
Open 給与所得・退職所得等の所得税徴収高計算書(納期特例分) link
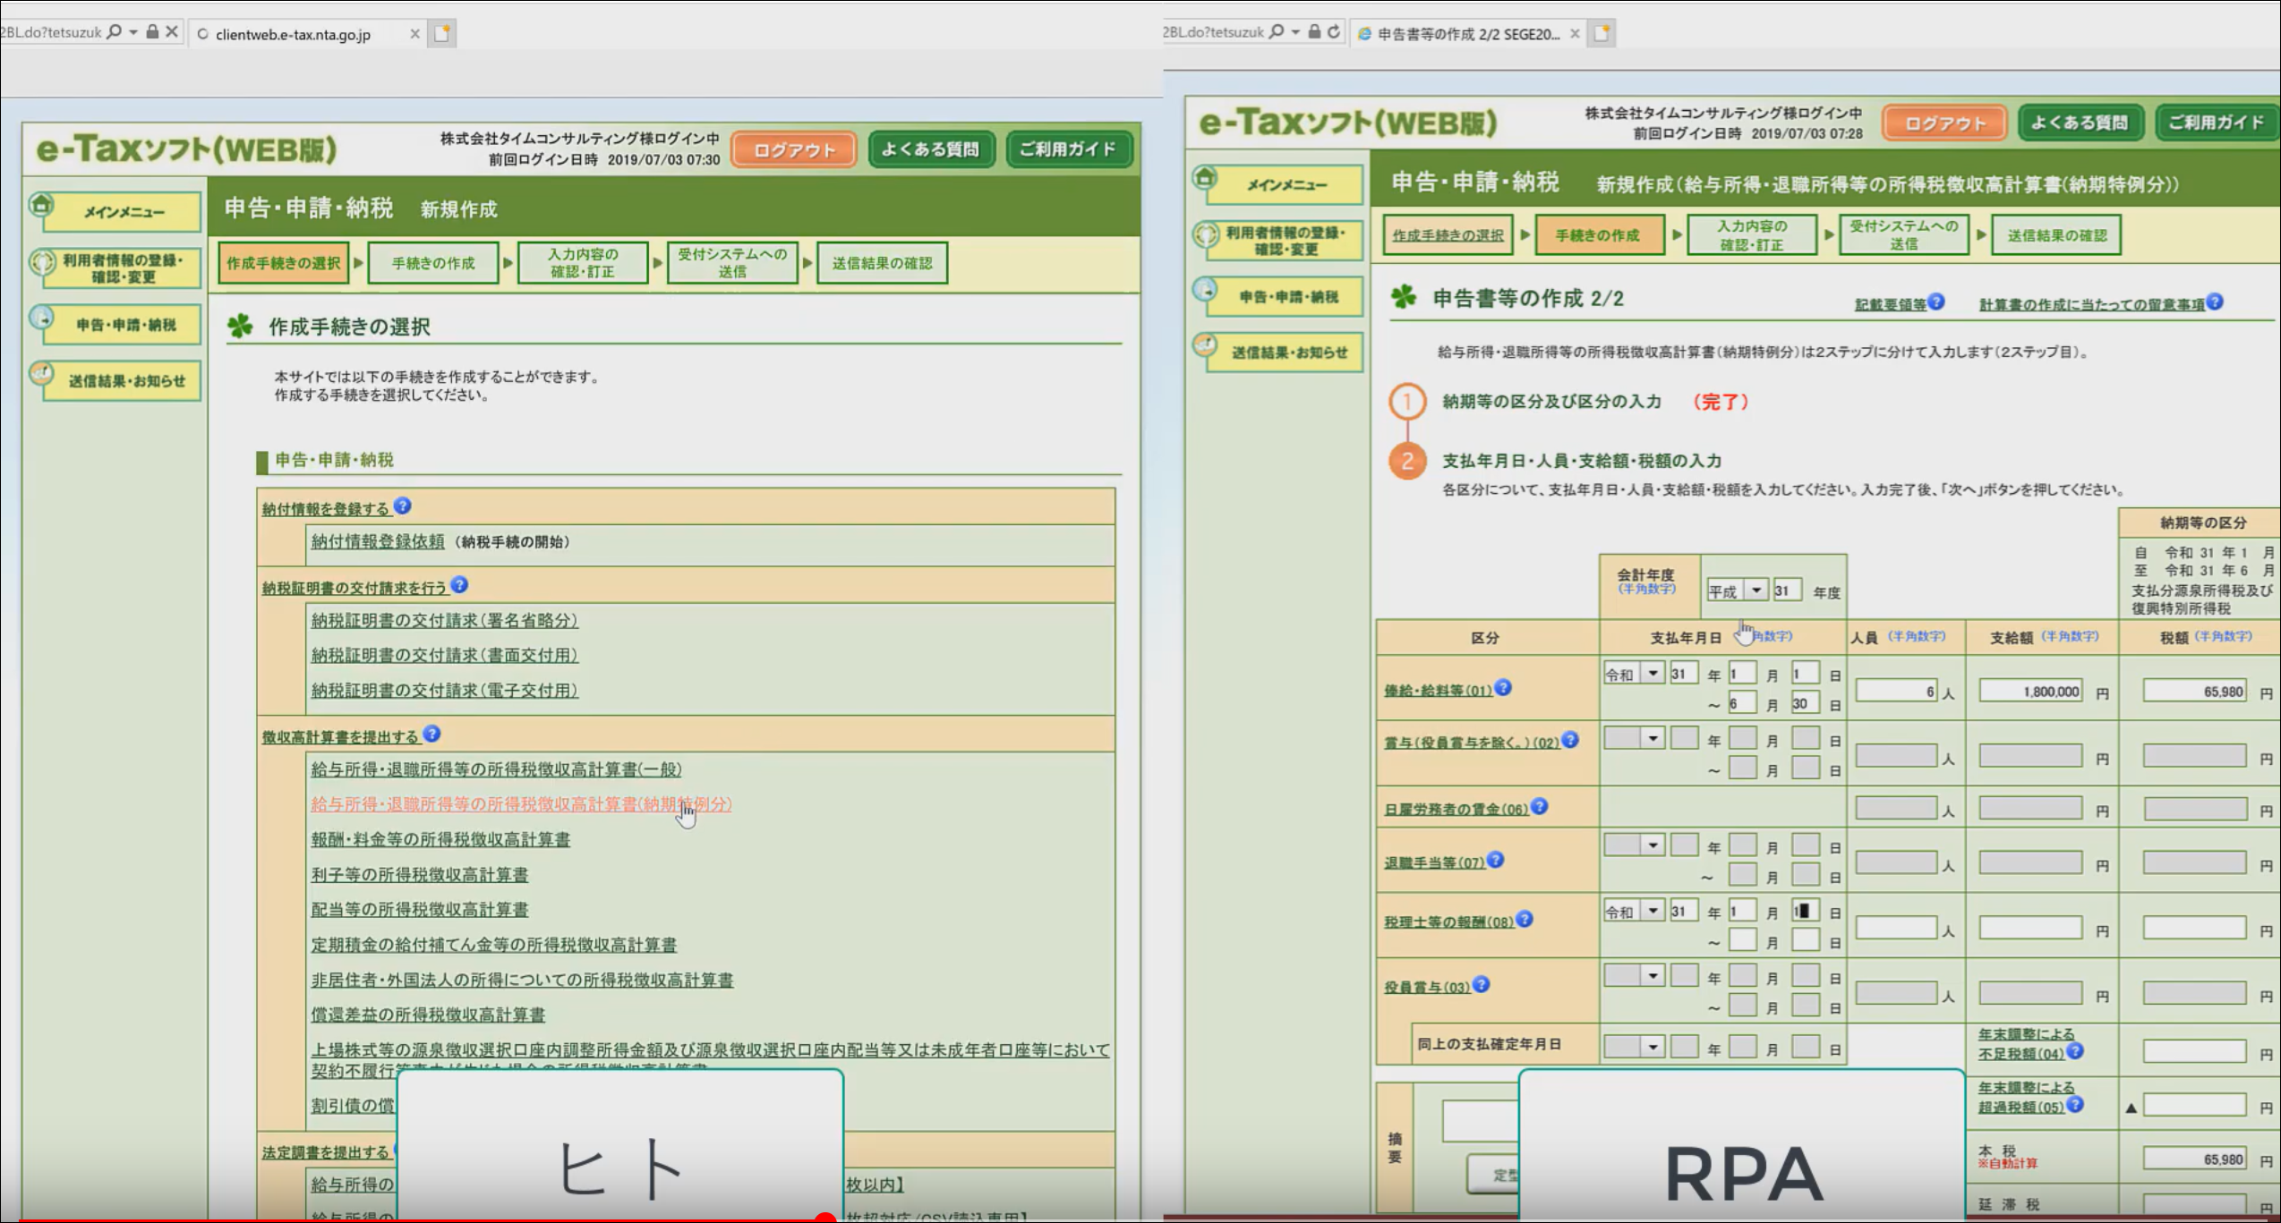coord(521,804)
